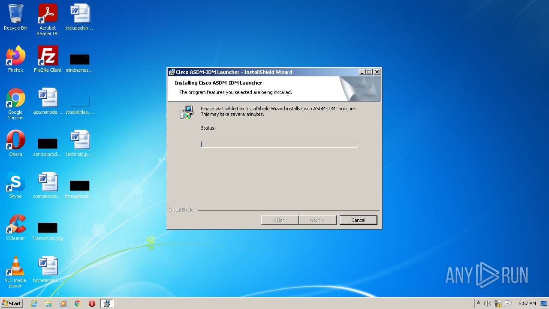Launch the Opera desktop shortcut
549x309 pixels.
click(x=15, y=143)
